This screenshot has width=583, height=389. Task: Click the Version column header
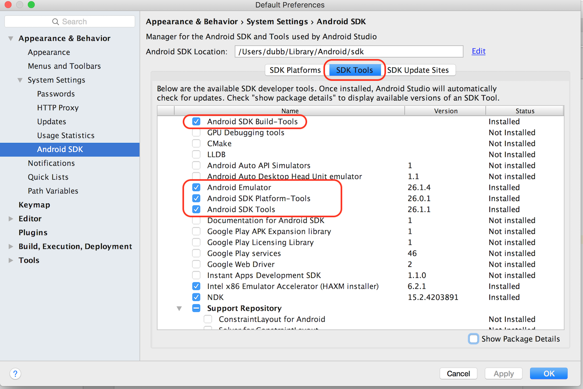[x=445, y=111]
